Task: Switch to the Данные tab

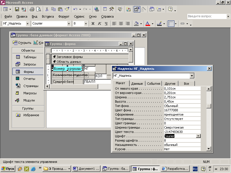Action: [137, 84]
